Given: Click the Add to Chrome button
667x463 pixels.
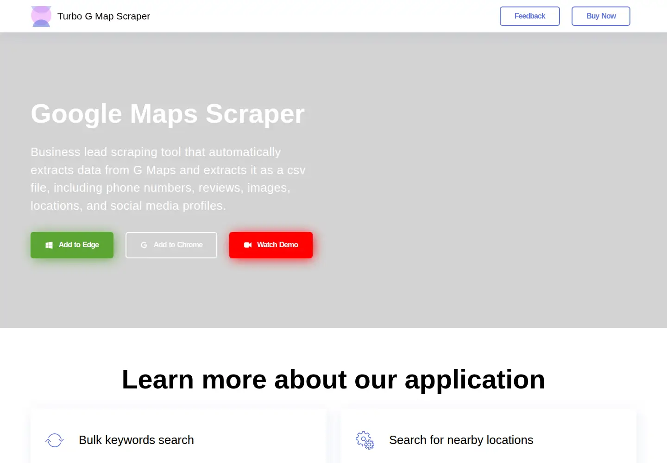Looking at the screenshot, I should (171, 245).
